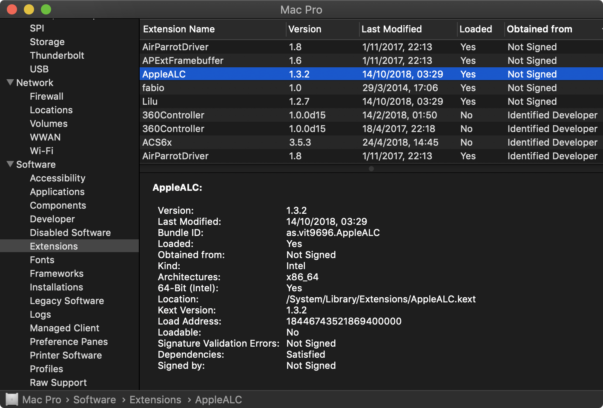The height and width of the screenshot is (408, 603).
Task: Select USB in the sidebar
Action: click(x=39, y=69)
